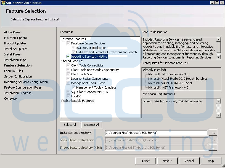Toggle the Management Tools - Basic checkbox

(68, 83)
